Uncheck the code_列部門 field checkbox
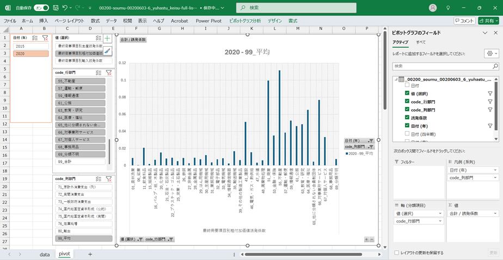This screenshot has width=503, height=260. pos(407,110)
